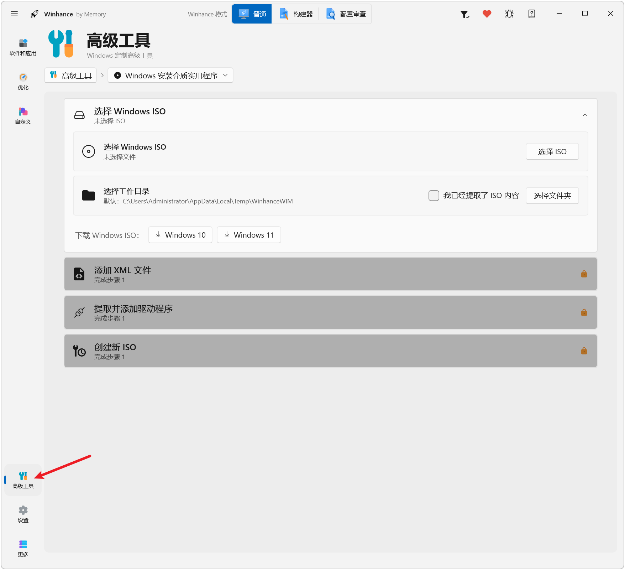Click the 下载 Windows ISO label
This screenshot has width=625, height=570.
point(107,235)
